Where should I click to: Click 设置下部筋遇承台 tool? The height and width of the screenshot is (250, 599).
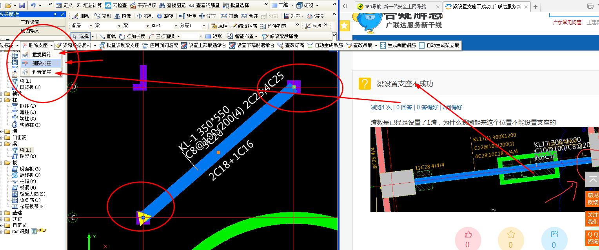pyautogui.click(x=251, y=45)
